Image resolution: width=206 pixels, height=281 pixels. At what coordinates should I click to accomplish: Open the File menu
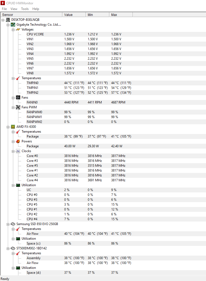point(4,9)
